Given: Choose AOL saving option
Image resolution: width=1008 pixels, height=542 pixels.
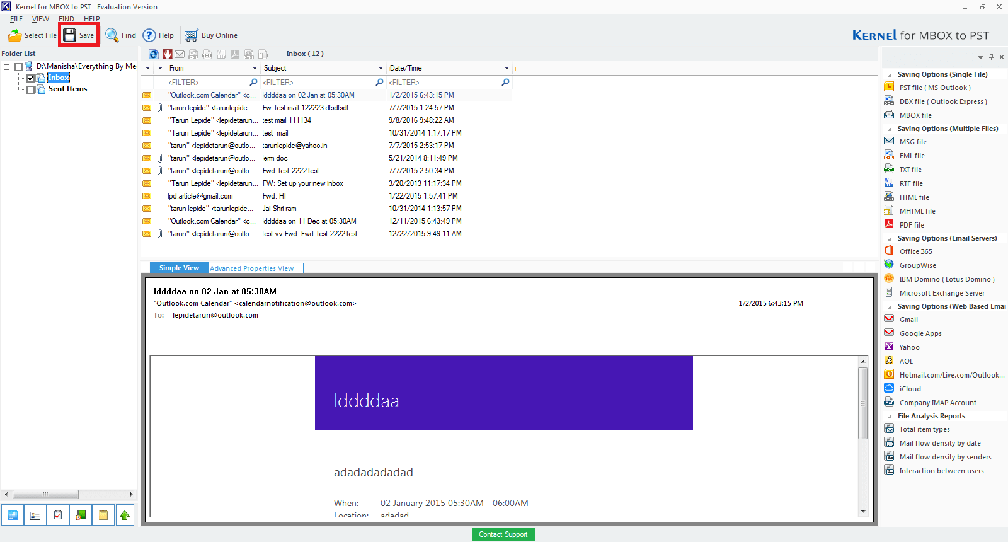Looking at the screenshot, I should coord(898,361).
